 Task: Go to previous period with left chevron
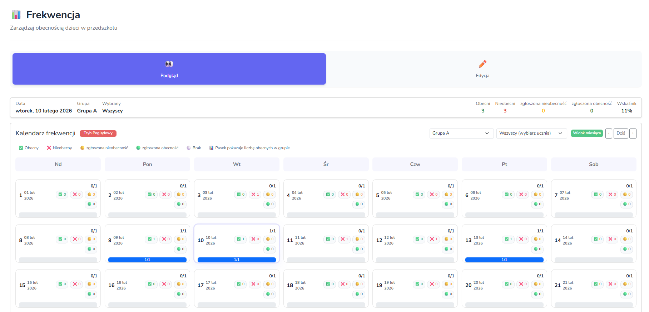(609, 133)
